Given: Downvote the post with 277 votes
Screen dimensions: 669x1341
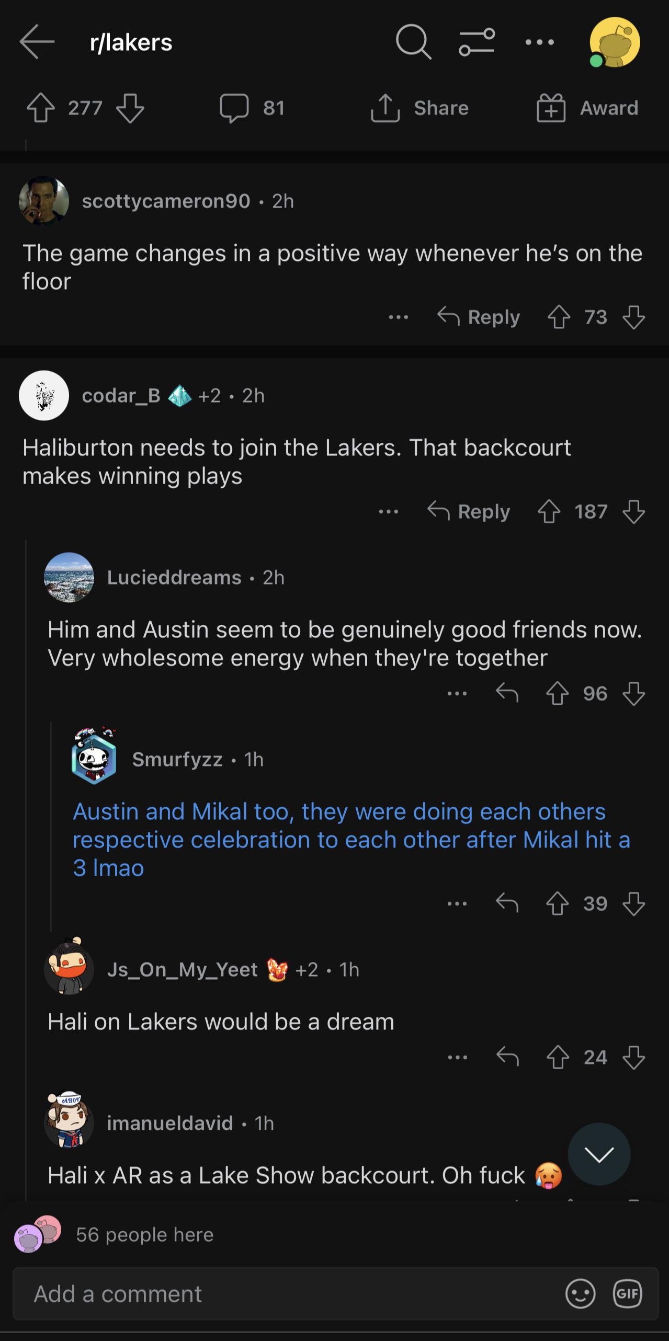Looking at the screenshot, I should (130, 108).
